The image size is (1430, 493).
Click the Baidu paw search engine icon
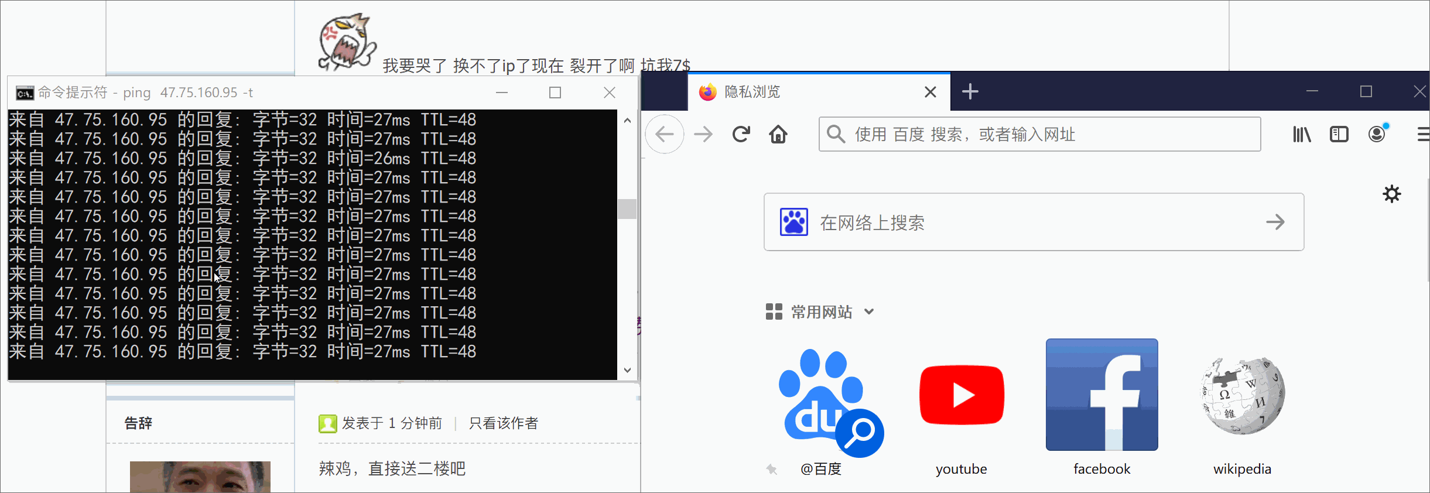(x=794, y=222)
